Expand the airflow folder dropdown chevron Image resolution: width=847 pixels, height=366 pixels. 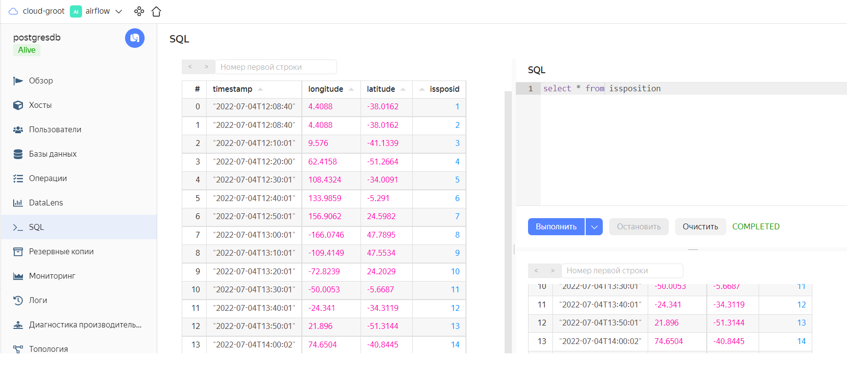119,11
